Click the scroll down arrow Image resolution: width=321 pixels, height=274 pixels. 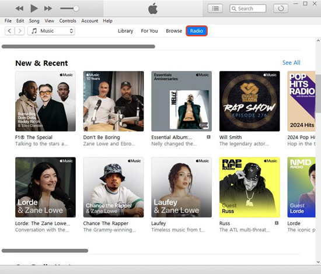click(x=318, y=262)
